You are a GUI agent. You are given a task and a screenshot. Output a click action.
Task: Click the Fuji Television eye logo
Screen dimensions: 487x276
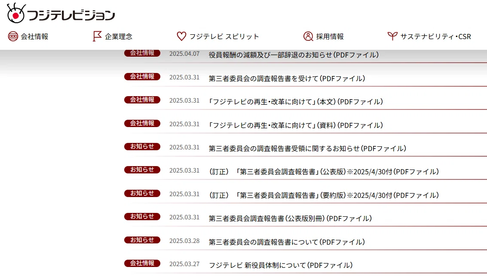pos(16,13)
